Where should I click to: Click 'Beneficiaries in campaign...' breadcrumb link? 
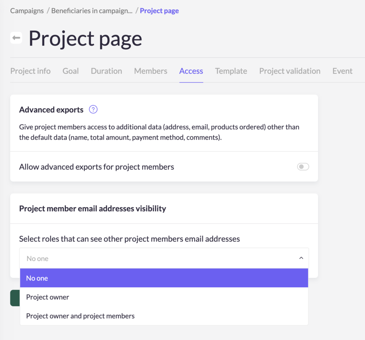tap(92, 11)
